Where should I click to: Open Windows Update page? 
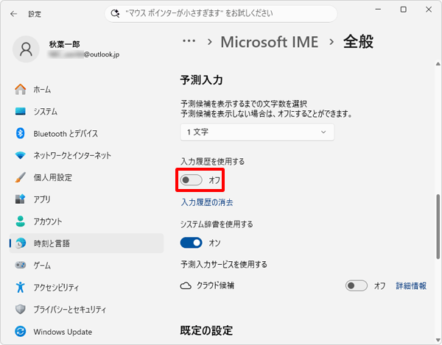tap(86, 332)
